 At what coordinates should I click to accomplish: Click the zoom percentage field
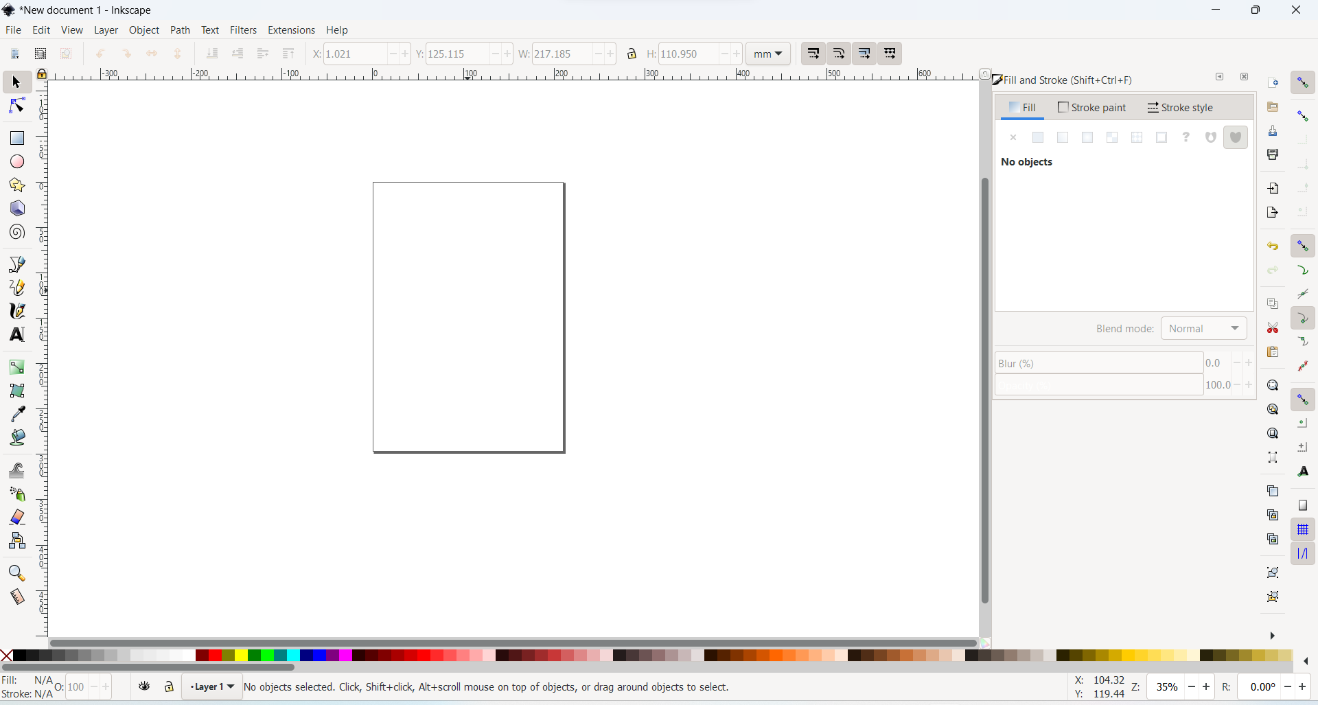coord(1167,687)
